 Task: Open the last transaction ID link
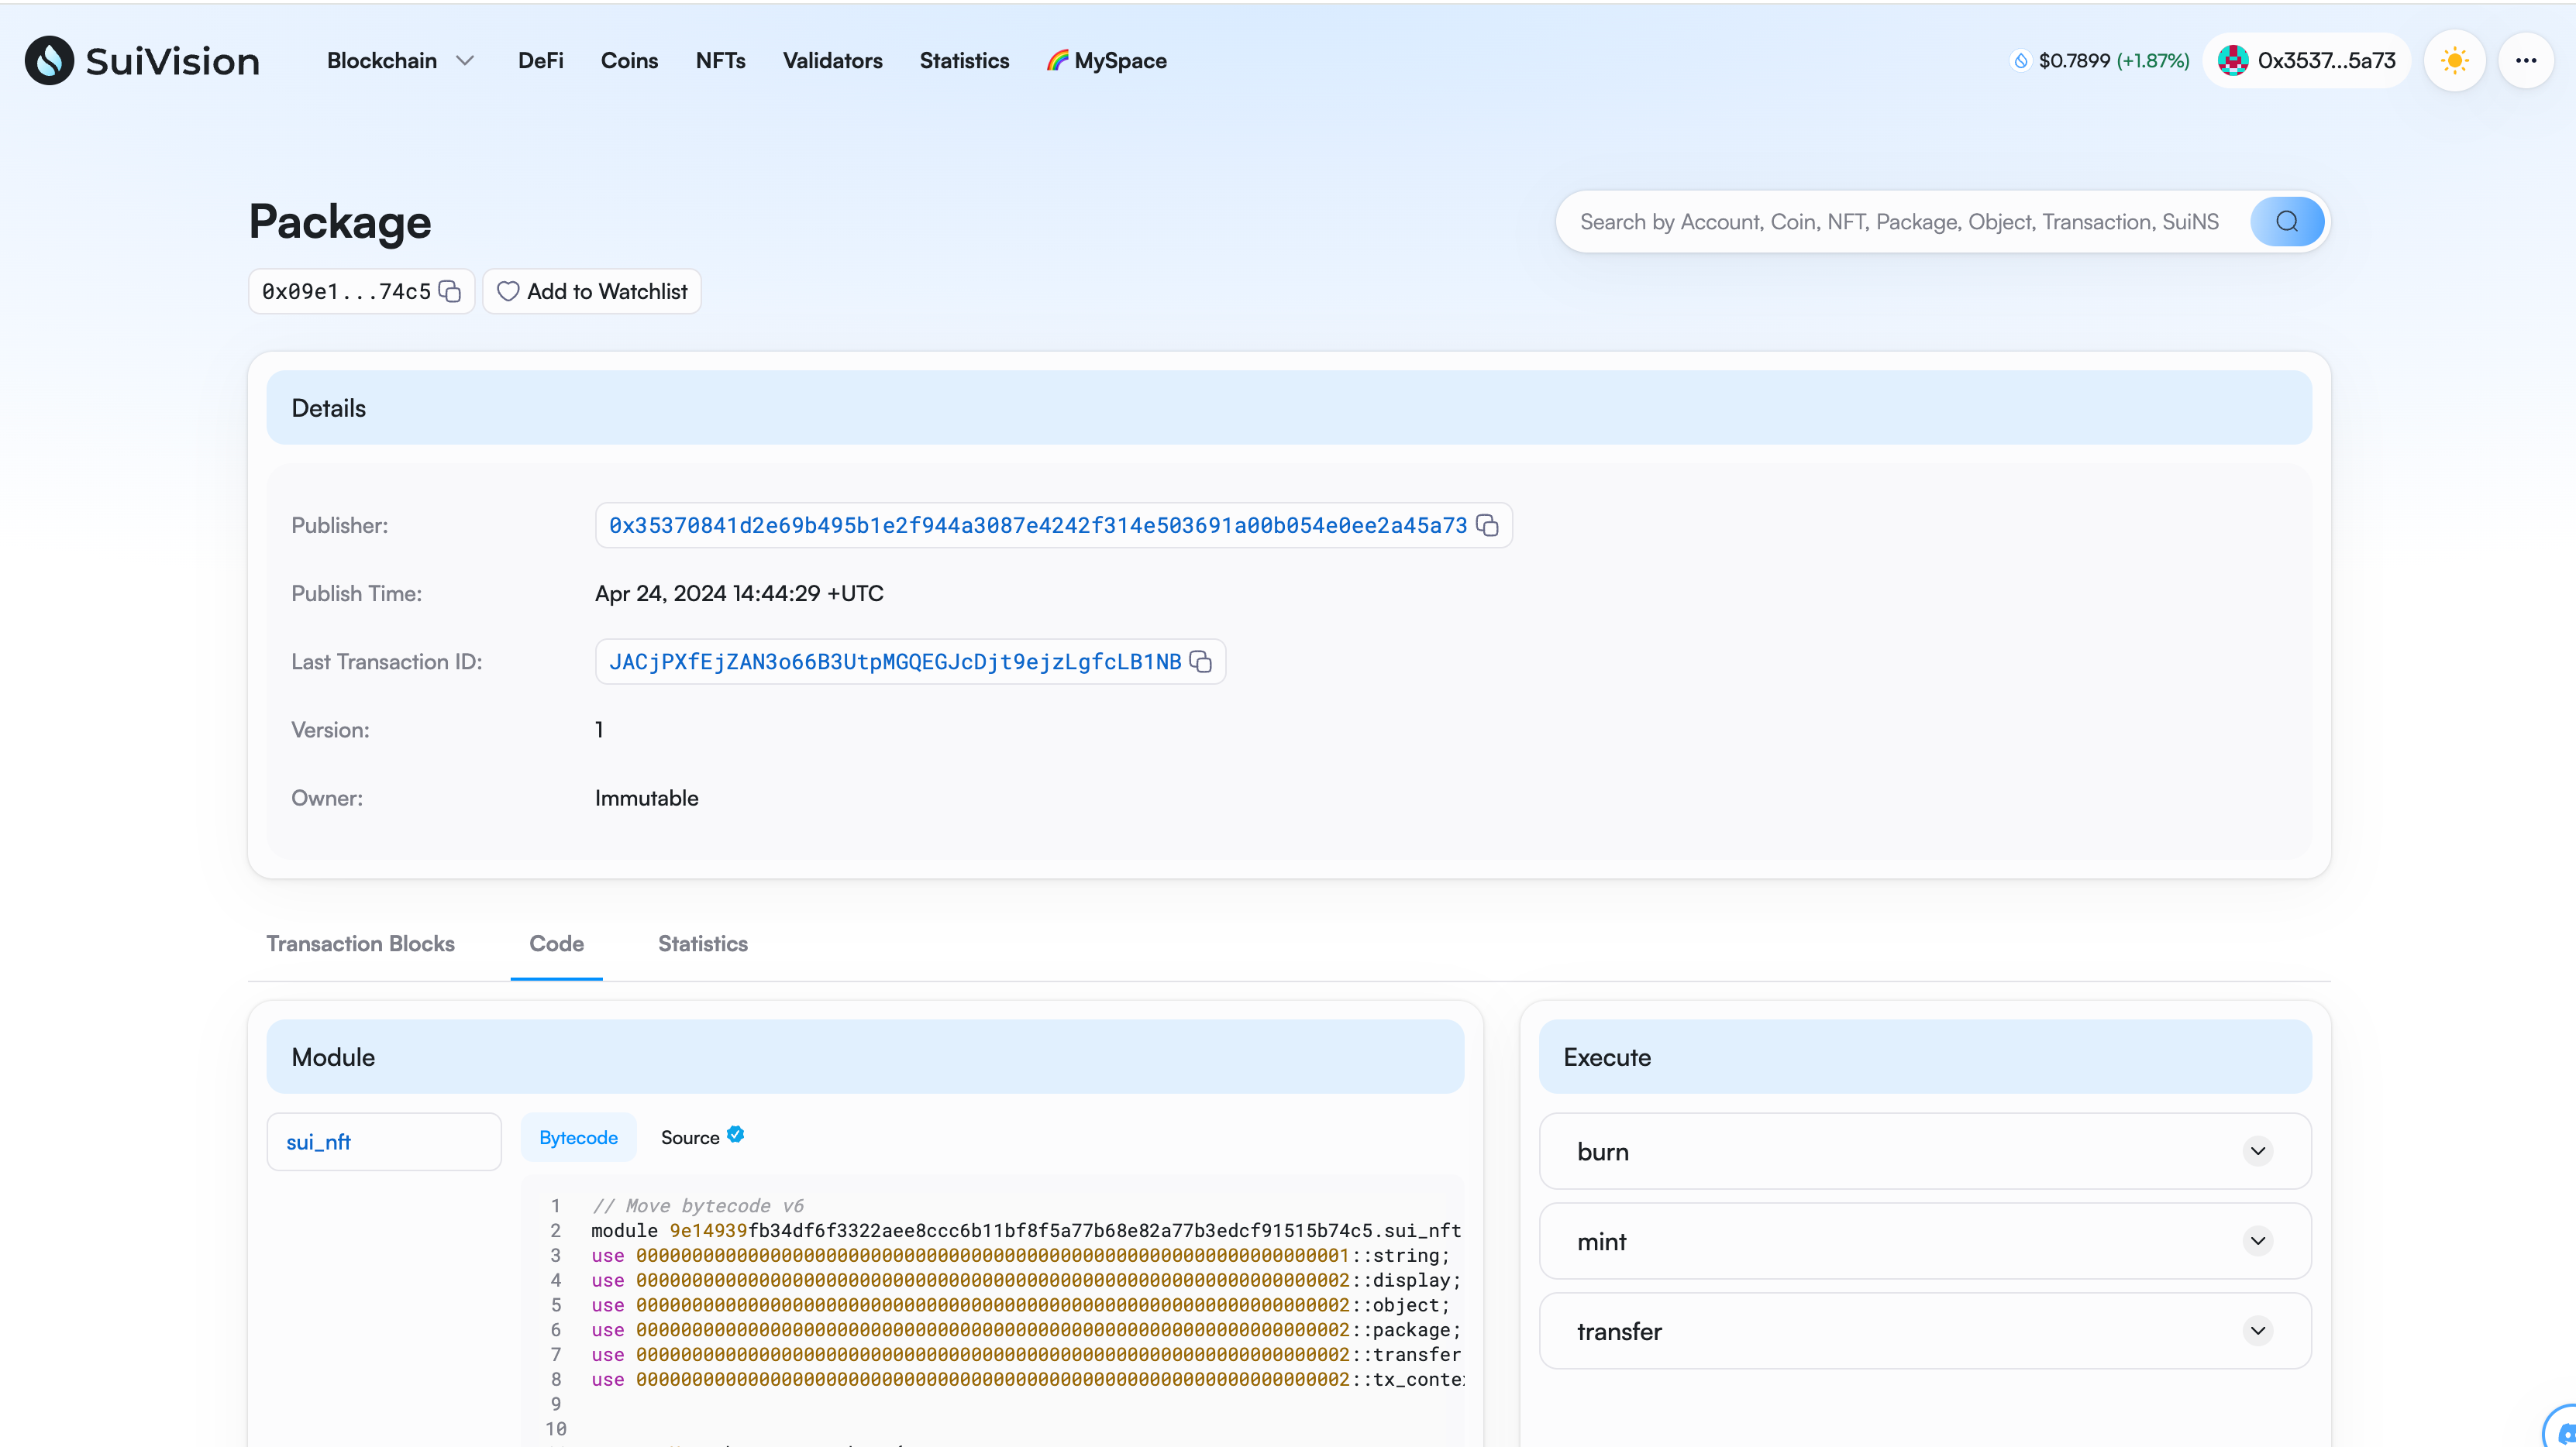tap(895, 662)
